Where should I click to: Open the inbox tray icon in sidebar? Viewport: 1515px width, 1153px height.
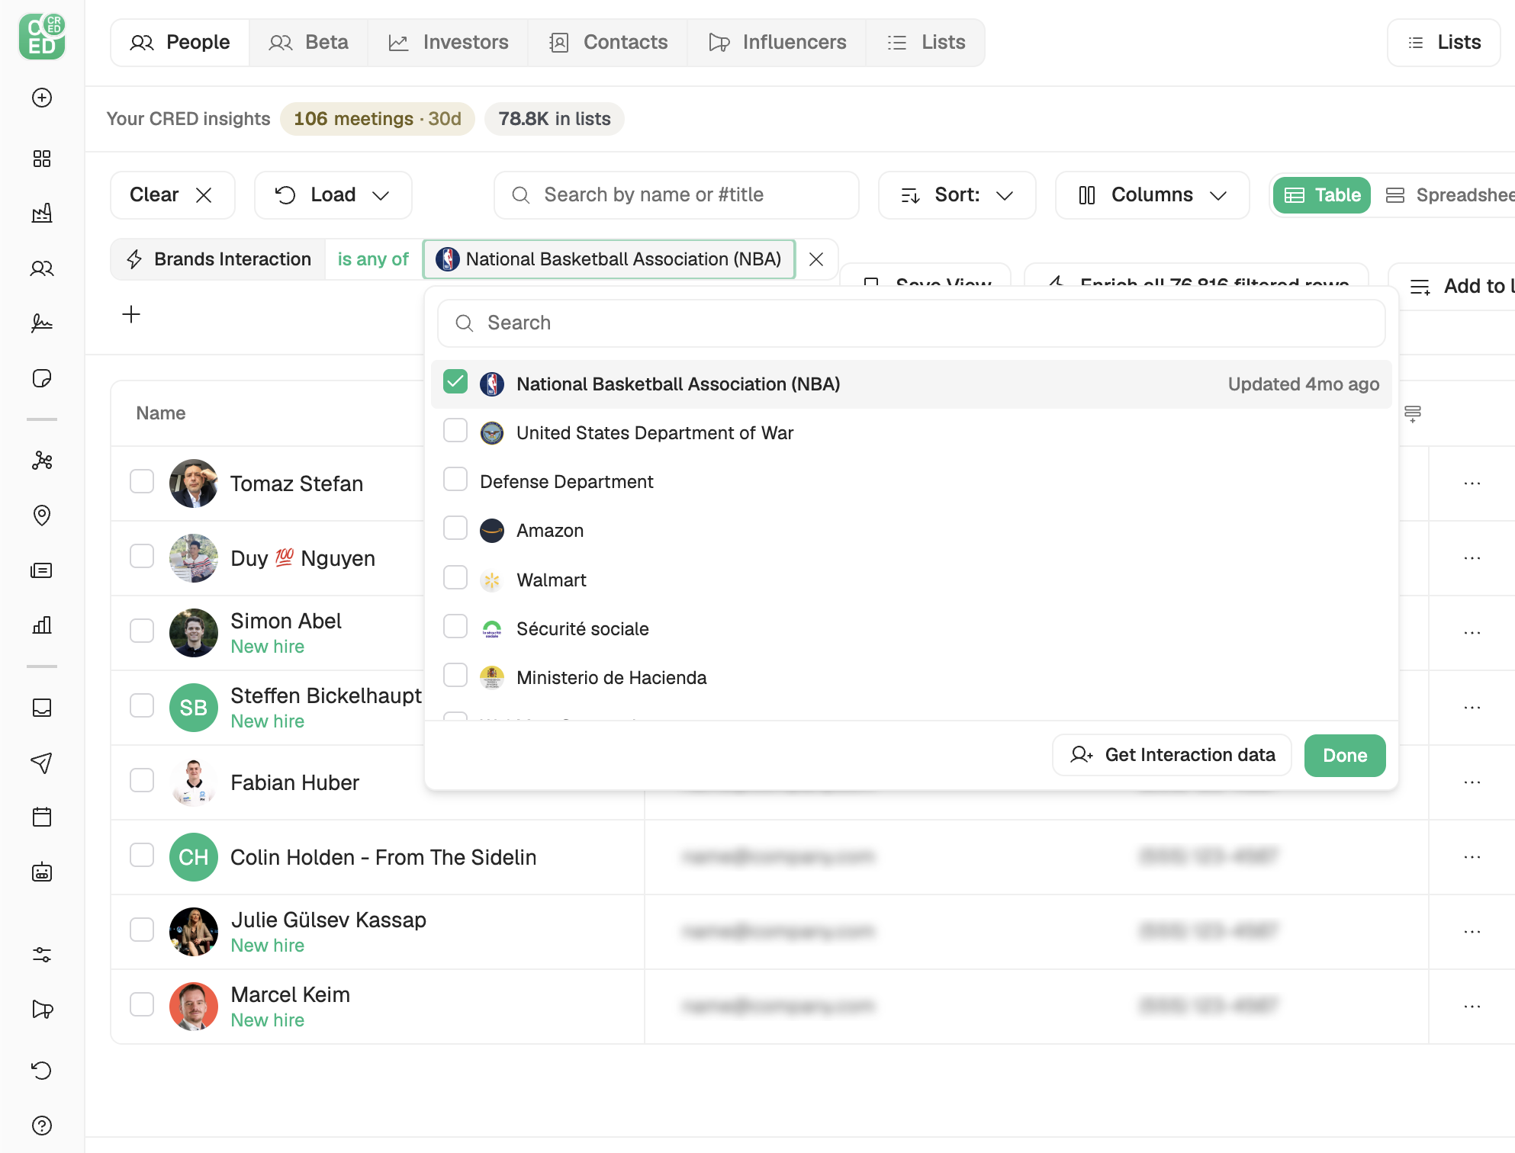[x=42, y=708]
